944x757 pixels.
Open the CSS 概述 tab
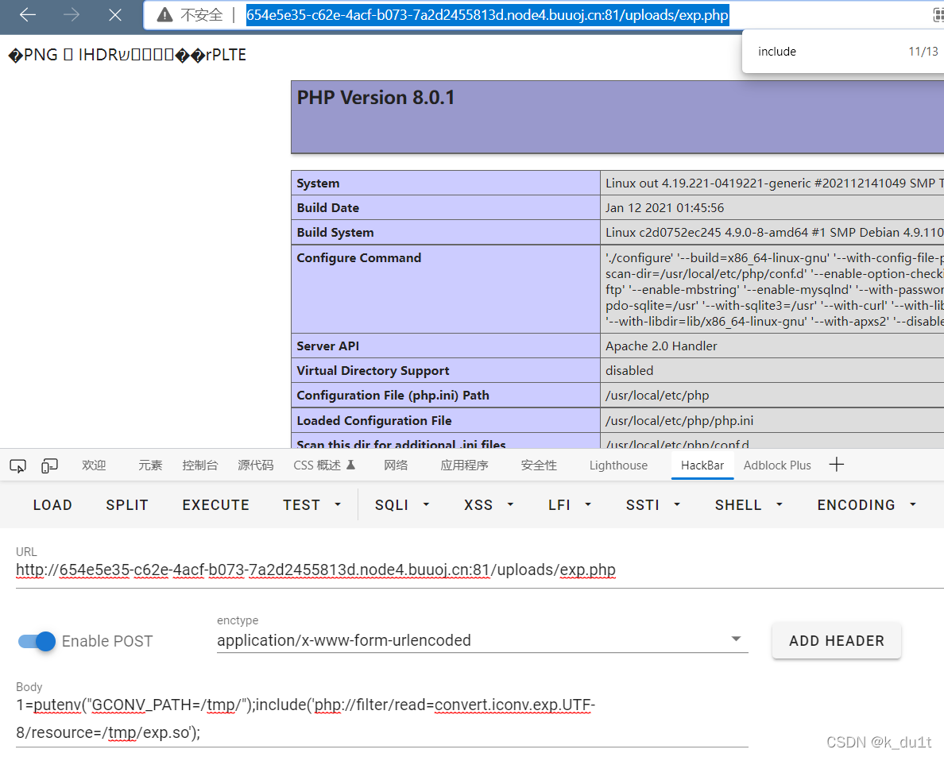tap(324, 465)
